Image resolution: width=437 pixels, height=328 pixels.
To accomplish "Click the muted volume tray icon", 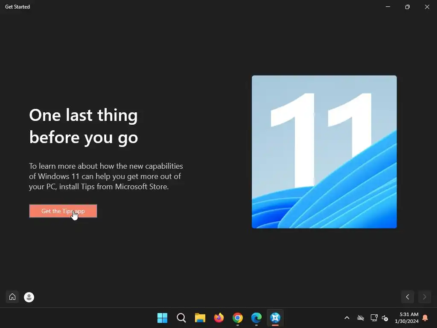I will coord(385,318).
